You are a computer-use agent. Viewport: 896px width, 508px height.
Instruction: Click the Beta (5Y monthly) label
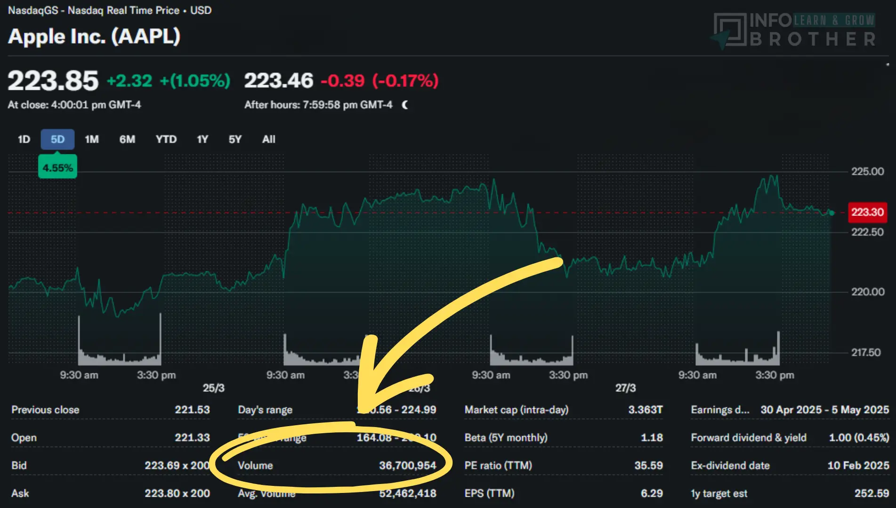click(506, 437)
